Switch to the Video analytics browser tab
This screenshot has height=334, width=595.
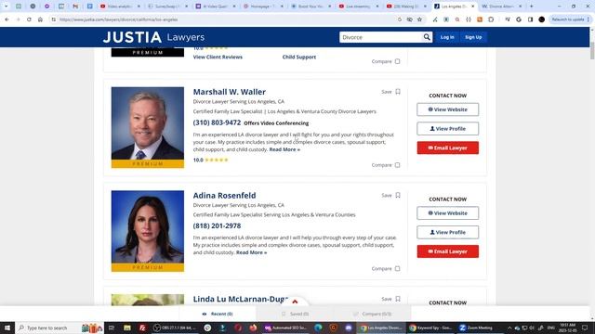(120, 6)
